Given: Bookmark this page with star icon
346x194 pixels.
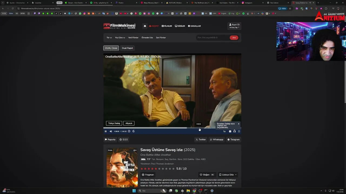Looking at the screenshot, I should [x=290, y=8].
